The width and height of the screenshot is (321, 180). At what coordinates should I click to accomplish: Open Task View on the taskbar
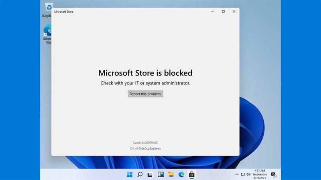(x=150, y=174)
